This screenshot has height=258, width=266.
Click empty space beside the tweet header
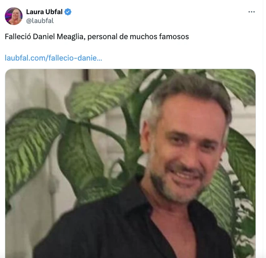click(153, 16)
